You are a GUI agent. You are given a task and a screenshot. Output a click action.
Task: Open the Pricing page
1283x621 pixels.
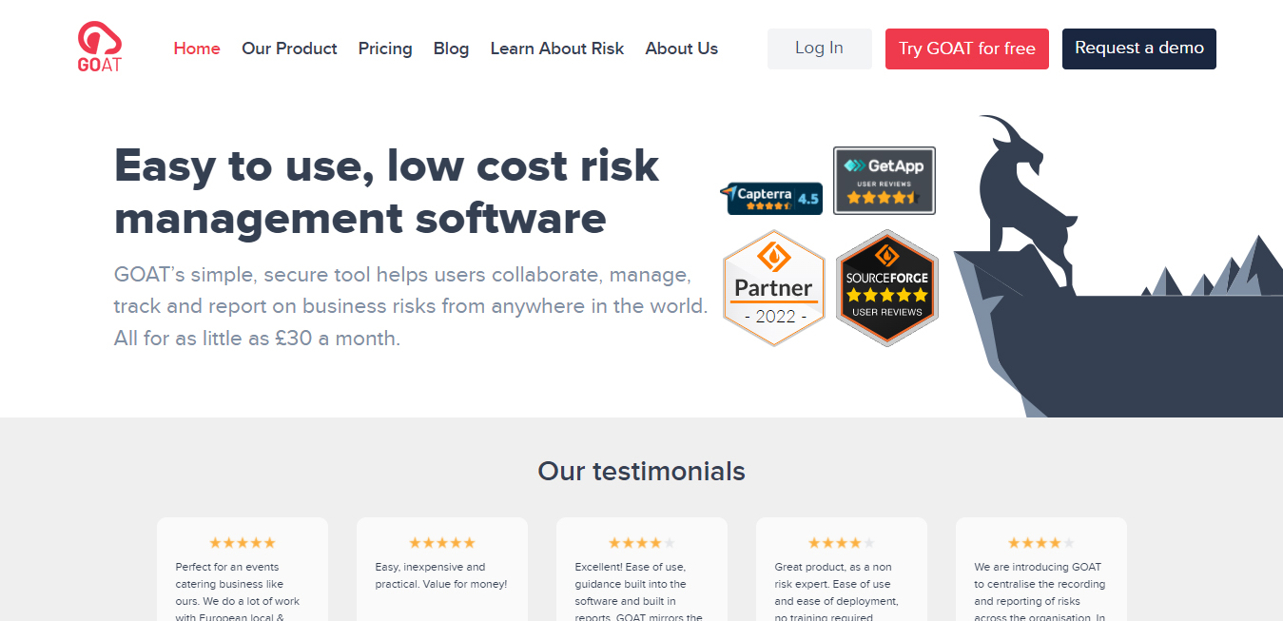coord(385,49)
